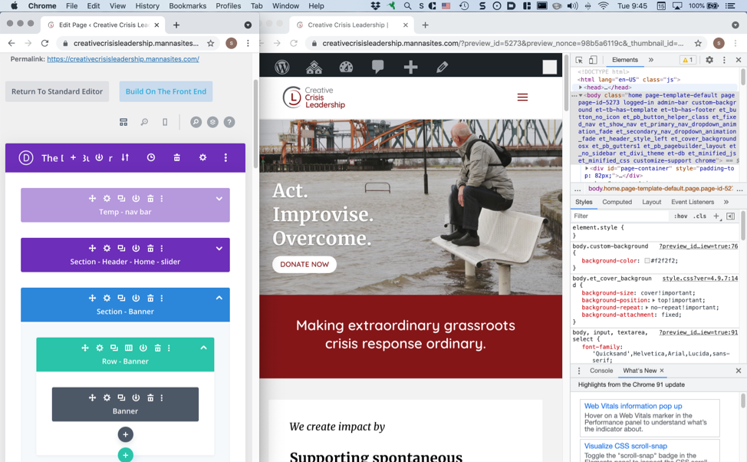The width and height of the screenshot is (747, 462).
Task: Select the DevTools inspect element icon
Action: 579,60
